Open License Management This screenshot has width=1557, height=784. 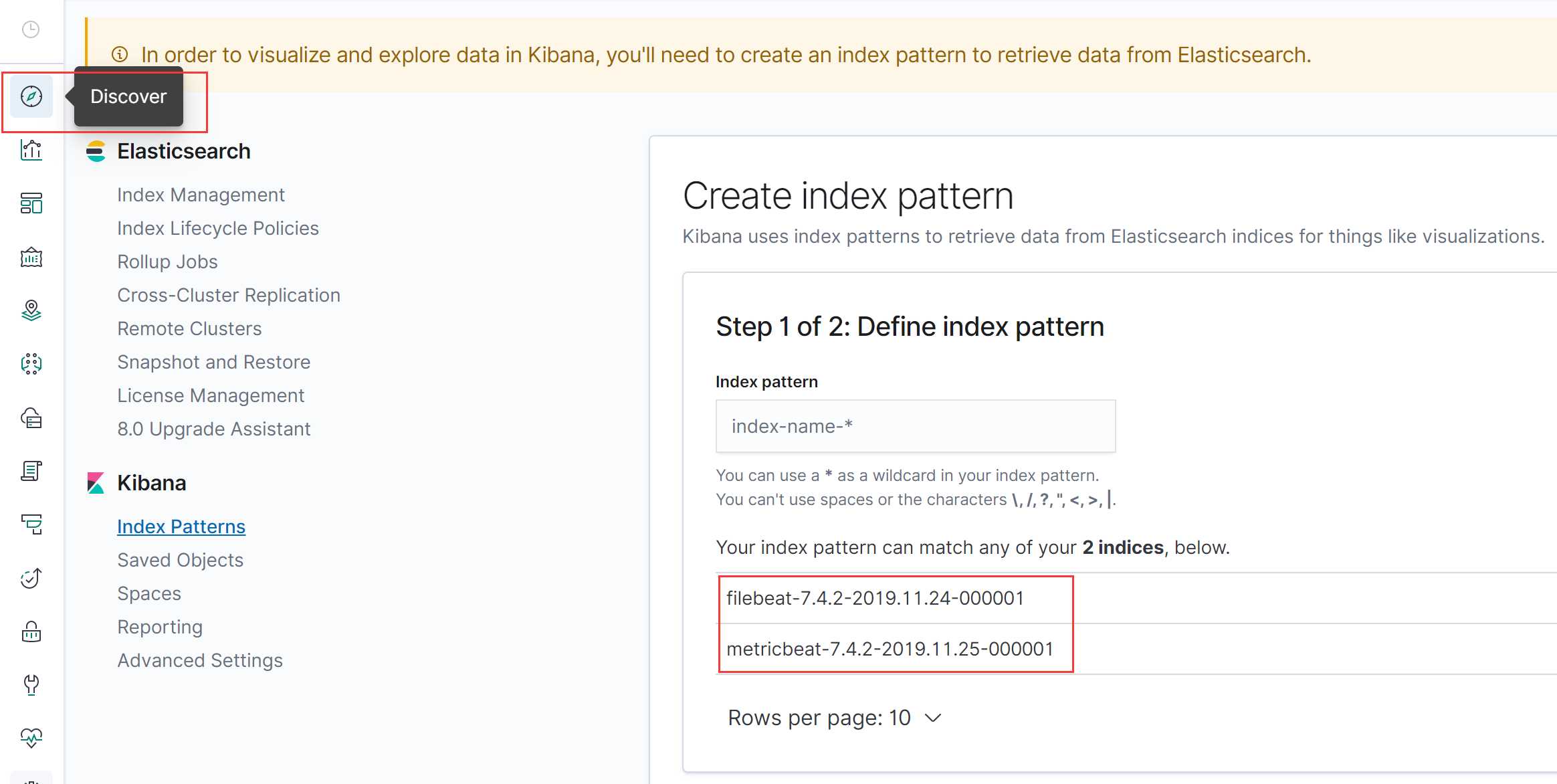tap(211, 395)
